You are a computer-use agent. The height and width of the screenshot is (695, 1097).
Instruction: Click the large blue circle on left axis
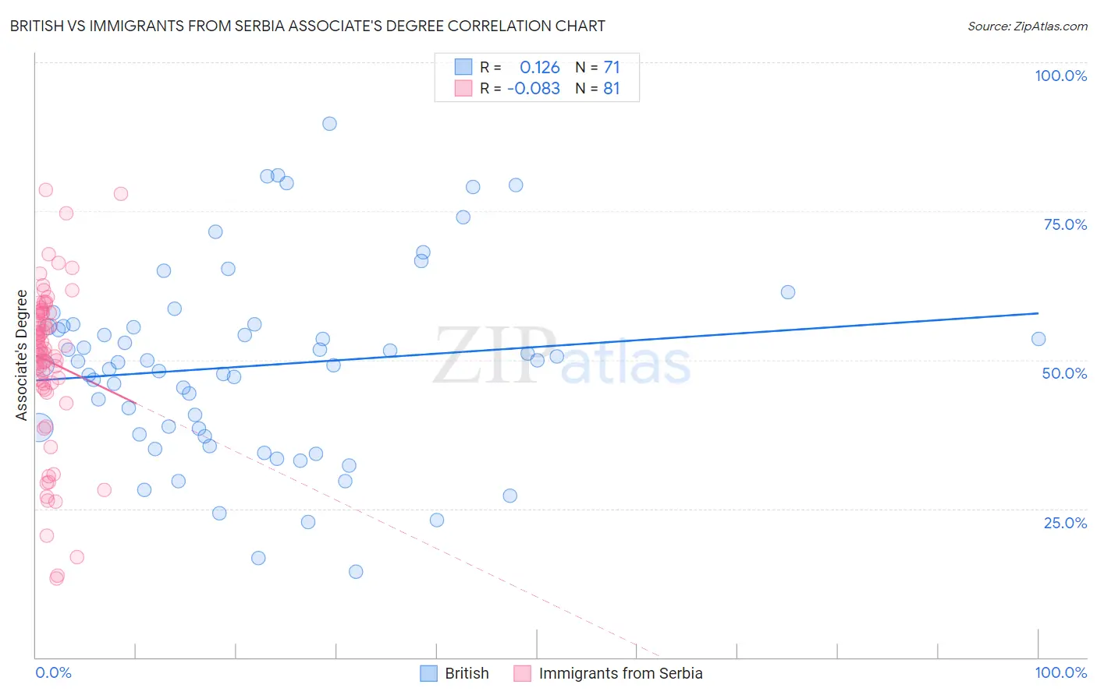pos(40,428)
